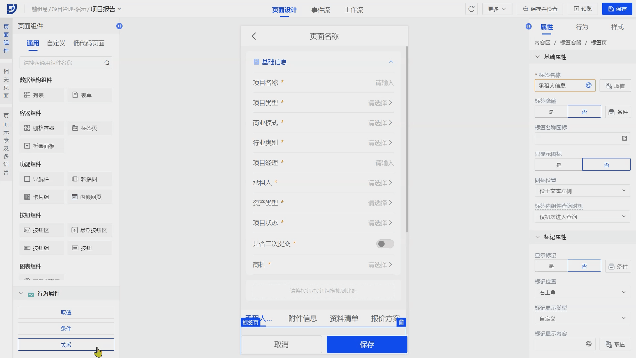Switch to the 事件流 tab

coord(320,10)
